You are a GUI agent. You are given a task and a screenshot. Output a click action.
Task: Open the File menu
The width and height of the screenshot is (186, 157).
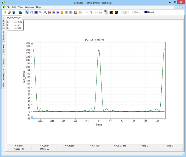[x=8, y=7]
